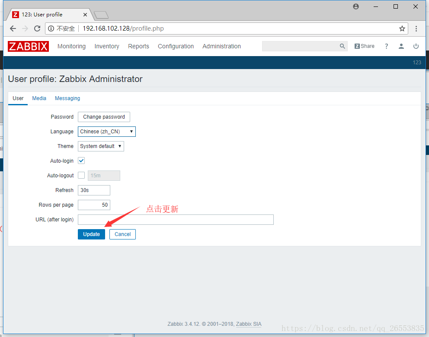
Task: Click the ZABBIX logo
Action: coord(28,46)
